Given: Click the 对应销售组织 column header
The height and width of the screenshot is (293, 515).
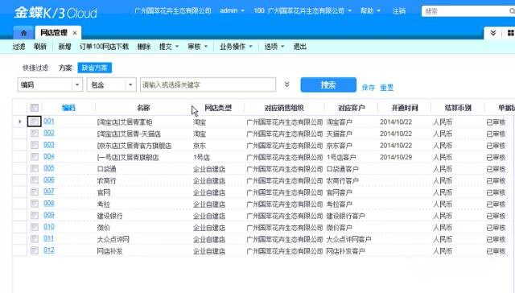Looking at the screenshot, I should pyautogui.click(x=284, y=108).
